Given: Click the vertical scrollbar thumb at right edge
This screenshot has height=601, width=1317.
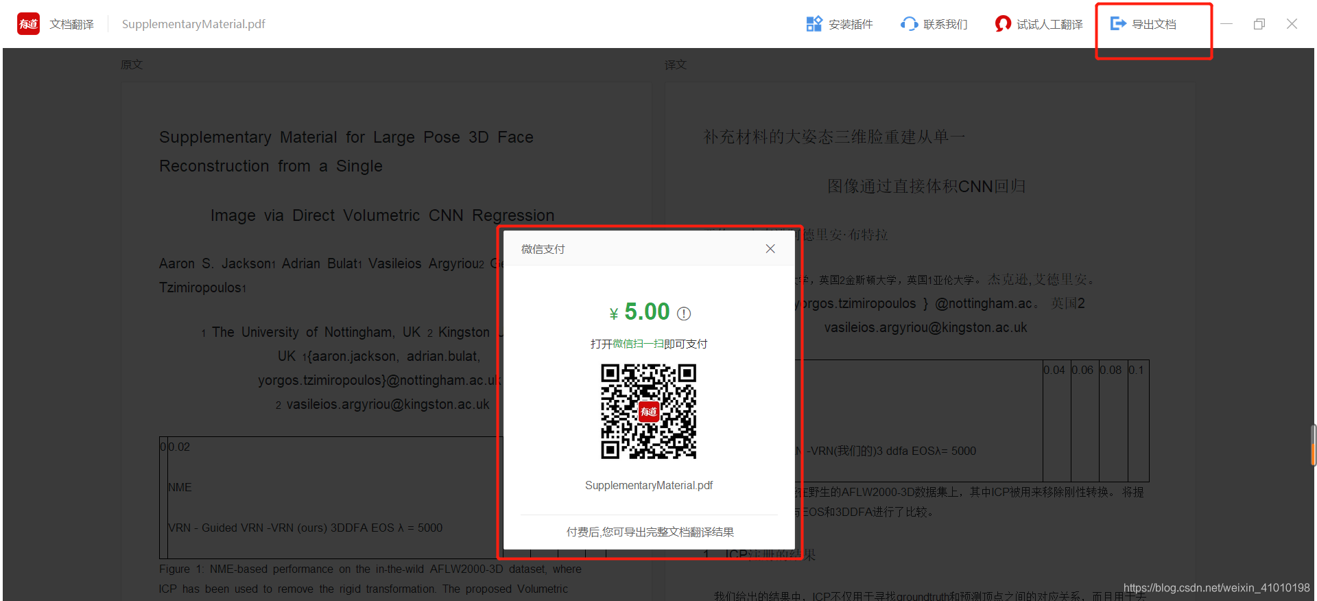Looking at the screenshot, I should (x=1313, y=446).
